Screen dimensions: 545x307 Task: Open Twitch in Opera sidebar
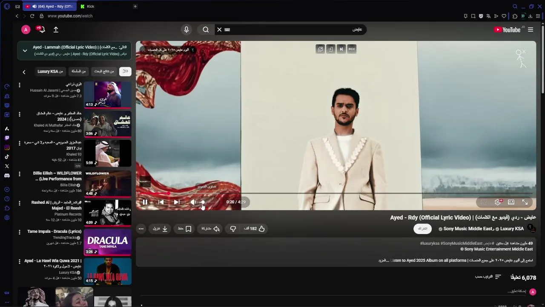coord(7,138)
